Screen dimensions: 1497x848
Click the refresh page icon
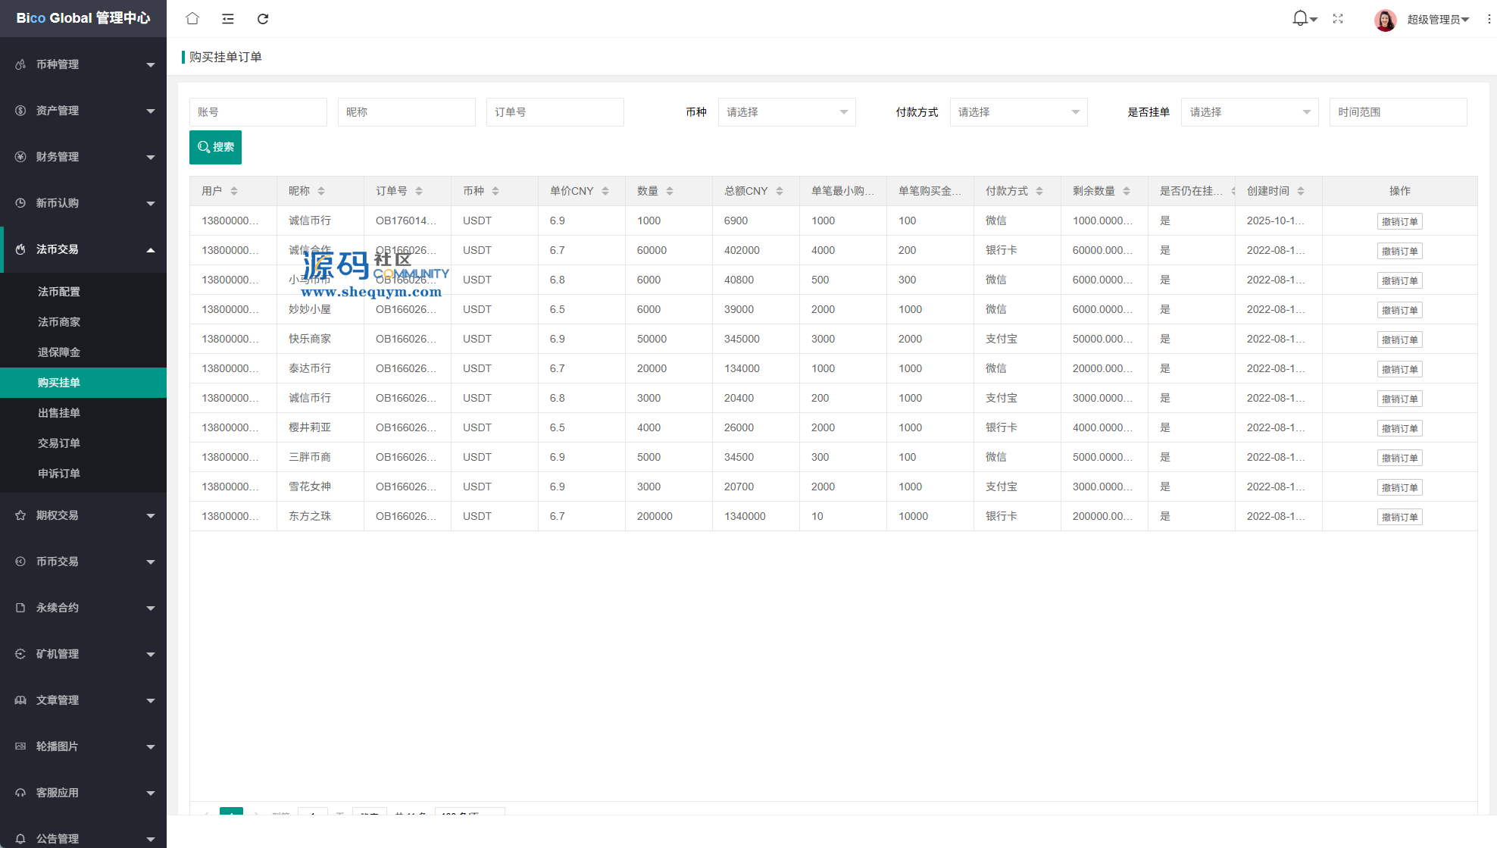click(263, 19)
